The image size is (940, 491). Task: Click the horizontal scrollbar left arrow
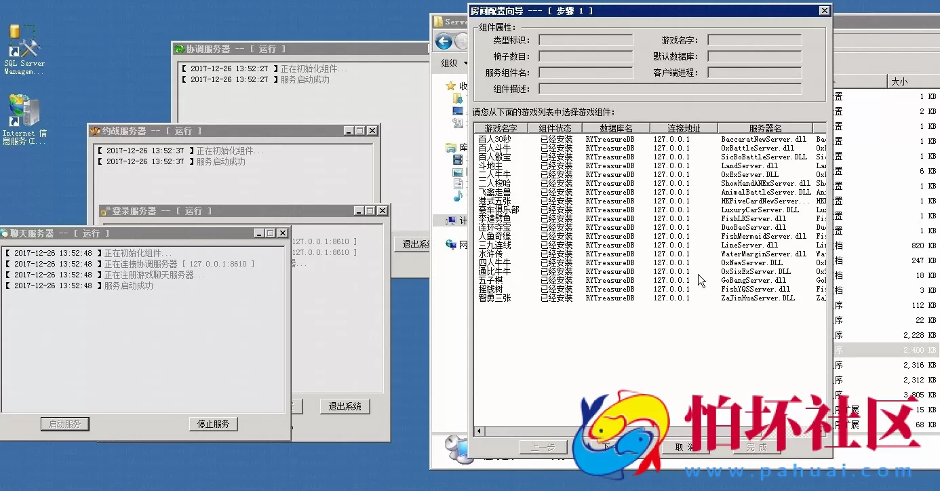click(479, 431)
